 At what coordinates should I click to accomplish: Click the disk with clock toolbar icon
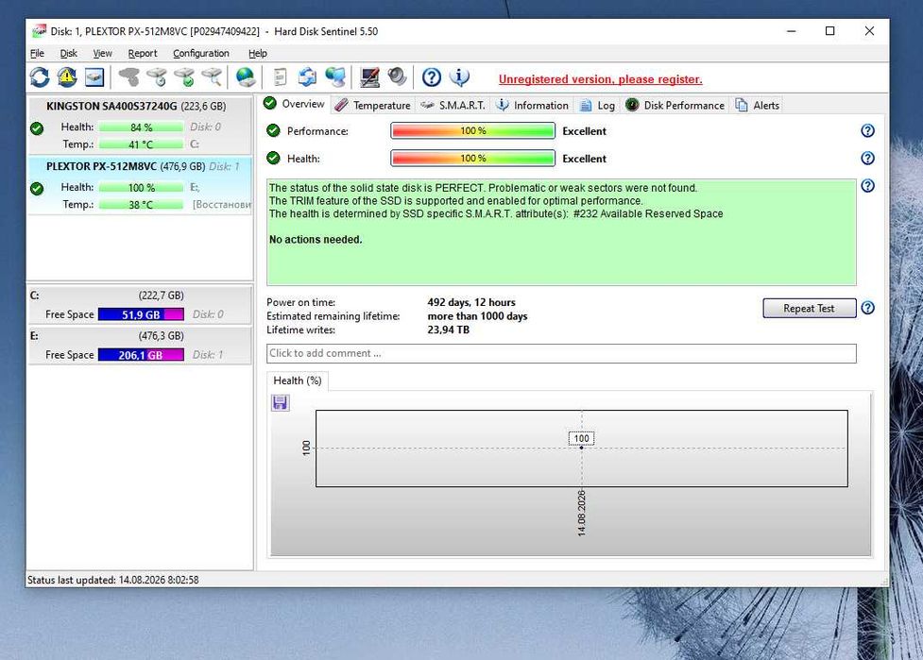[157, 77]
